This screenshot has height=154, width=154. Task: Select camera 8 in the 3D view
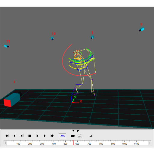pos(141,29)
